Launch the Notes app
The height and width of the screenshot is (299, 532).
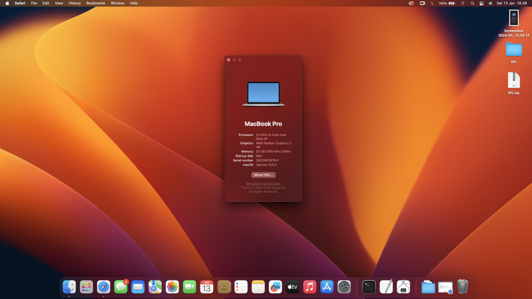pos(258,287)
